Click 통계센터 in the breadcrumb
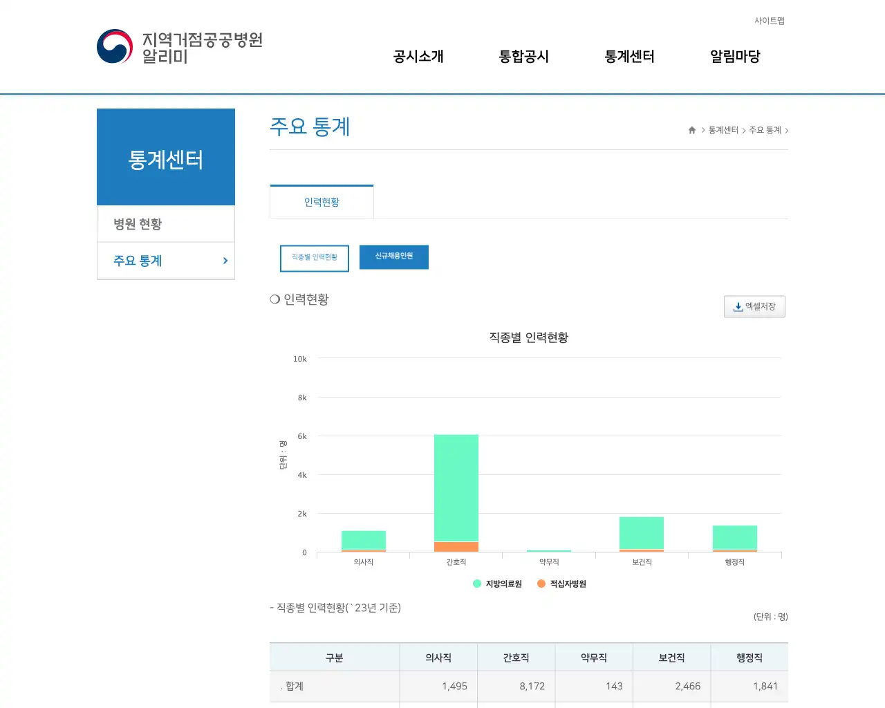 tap(723, 130)
